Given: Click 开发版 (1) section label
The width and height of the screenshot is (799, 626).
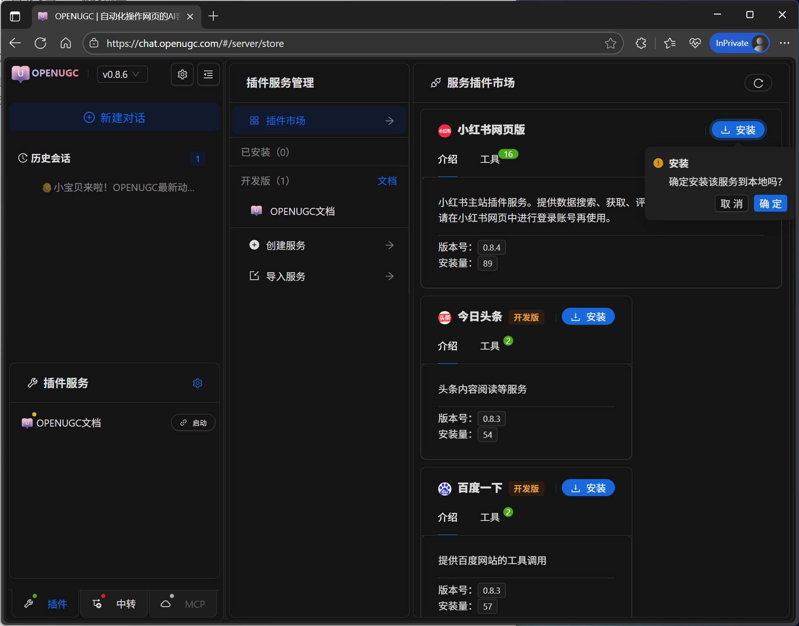Looking at the screenshot, I should coord(265,181).
